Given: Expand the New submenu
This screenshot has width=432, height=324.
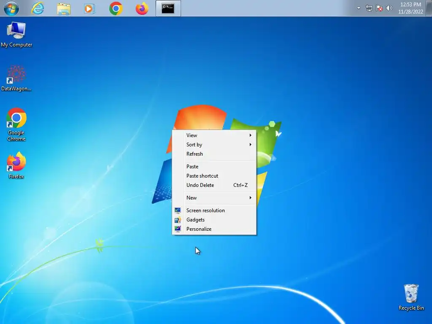Looking at the screenshot, I should click(x=214, y=198).
